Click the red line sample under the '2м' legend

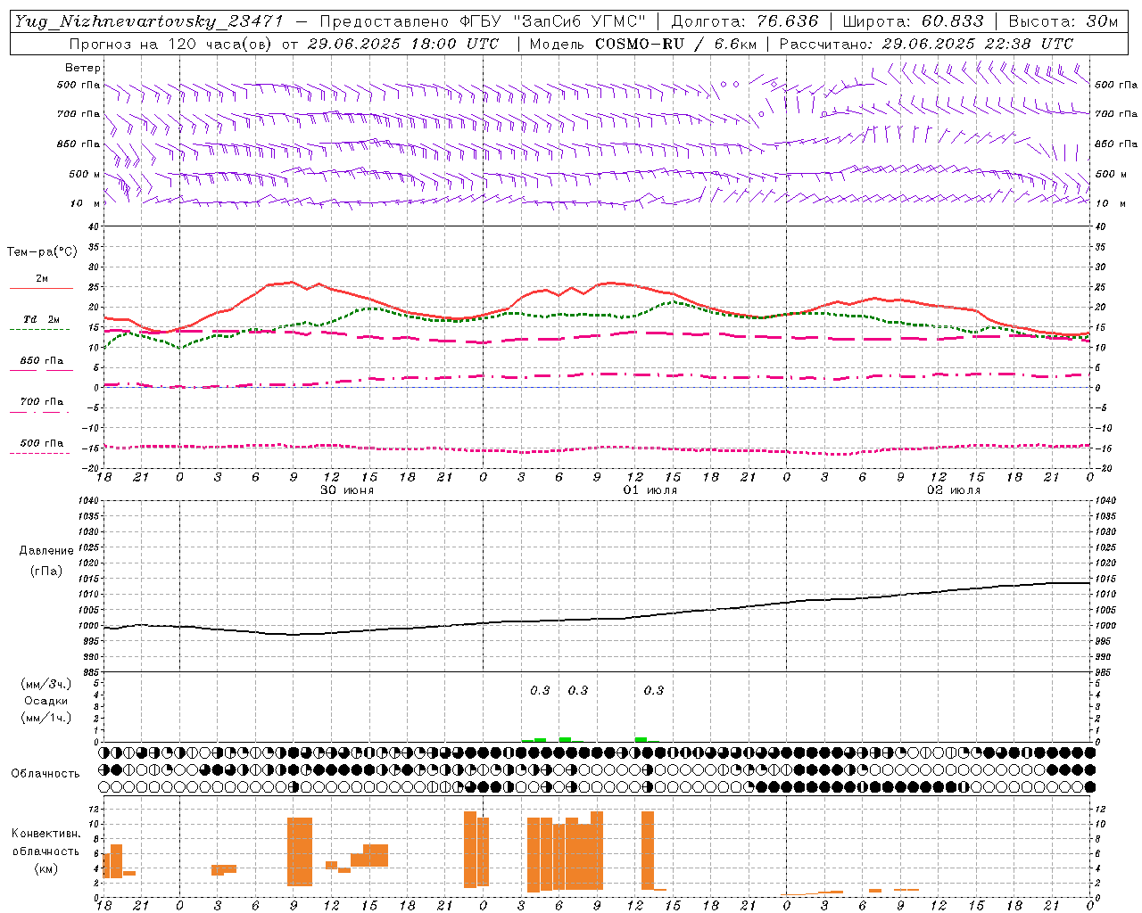click(x=41, y=289)
